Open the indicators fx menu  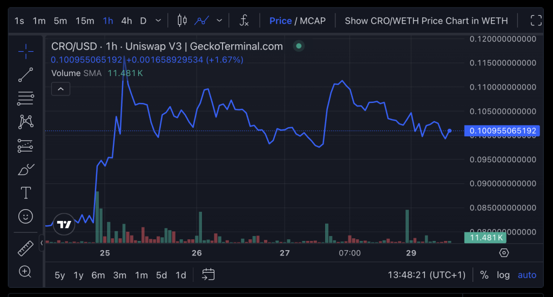pyautogui.click(x=244, y=20)
